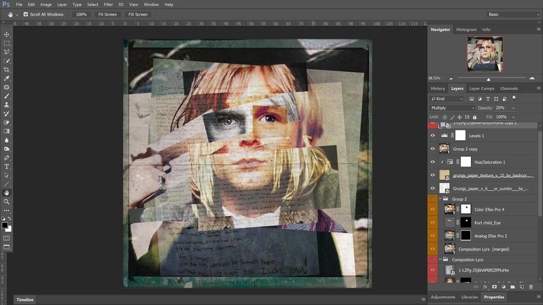Toggle Scroll All Windows checkbox
The image size is (543, 305).
point(25,14)
